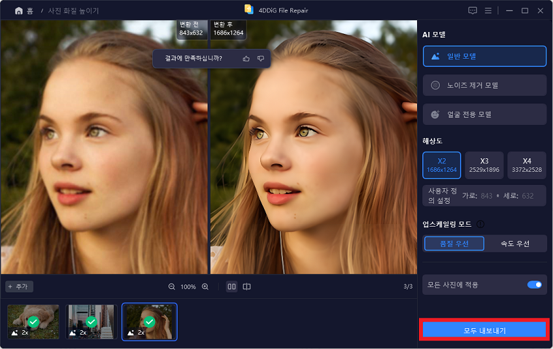The width and height of the screenshot is (553, 349).
Task: Zoom out with minus magnifier
Action: [x=172, y=286]
